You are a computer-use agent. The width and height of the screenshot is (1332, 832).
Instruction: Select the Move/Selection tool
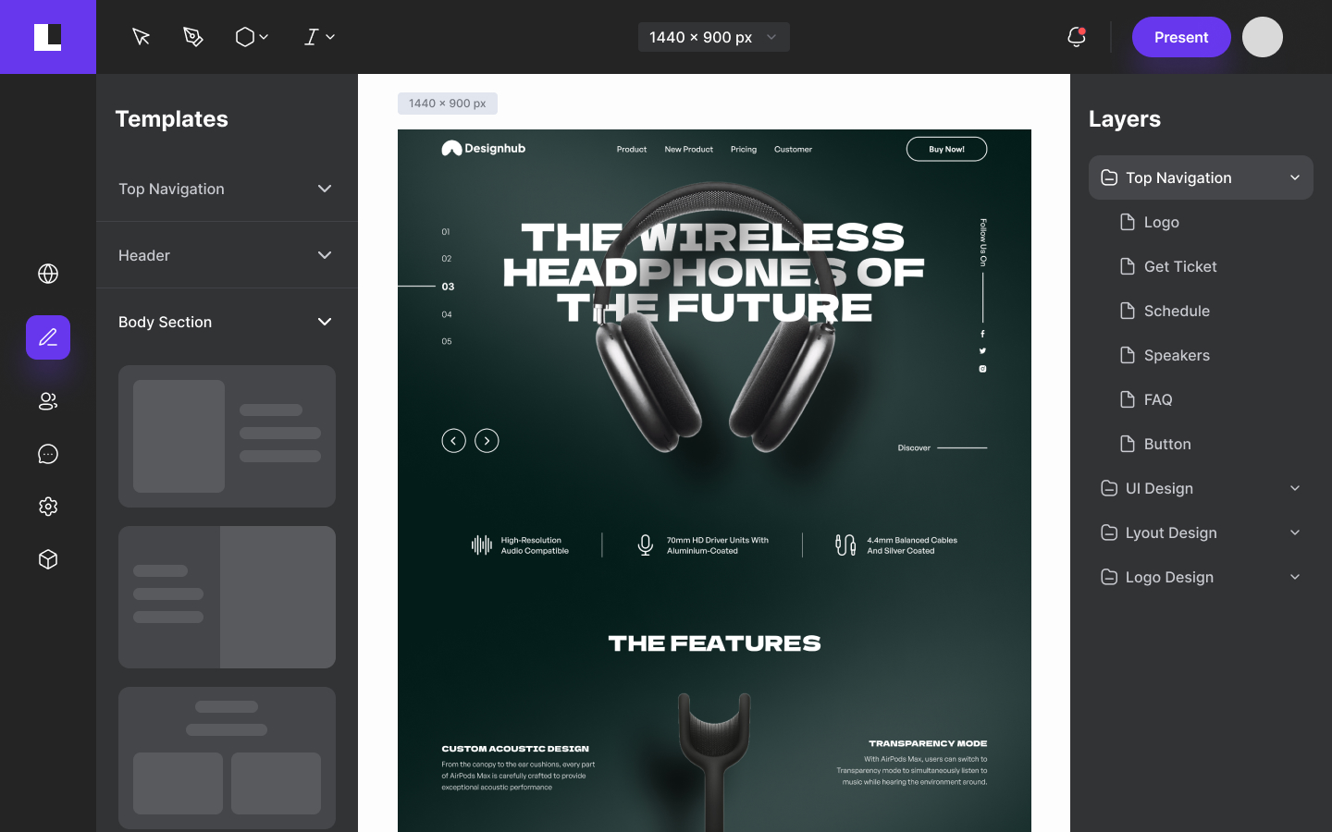[x=141, y=37]
